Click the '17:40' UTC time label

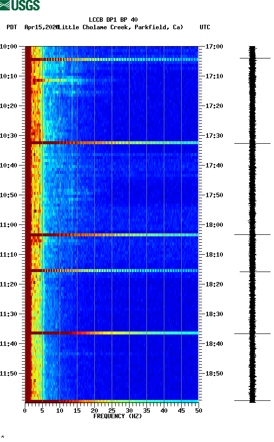[x=214, y=166]
